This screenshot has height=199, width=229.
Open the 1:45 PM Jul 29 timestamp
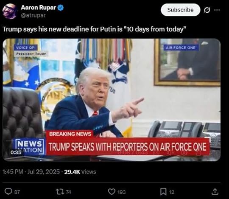(31, 172)
